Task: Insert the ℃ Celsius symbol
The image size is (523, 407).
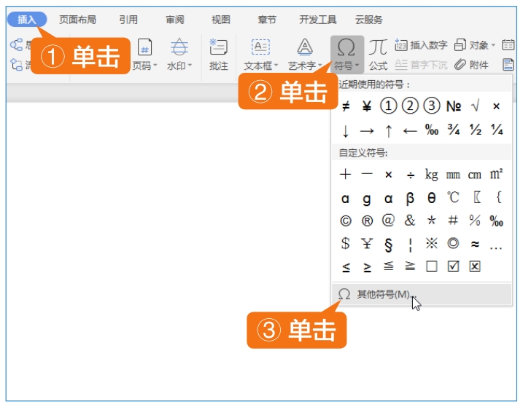Action: [453, 197]
